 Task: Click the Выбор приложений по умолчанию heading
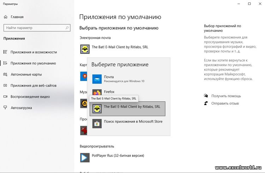coord(222,28)
